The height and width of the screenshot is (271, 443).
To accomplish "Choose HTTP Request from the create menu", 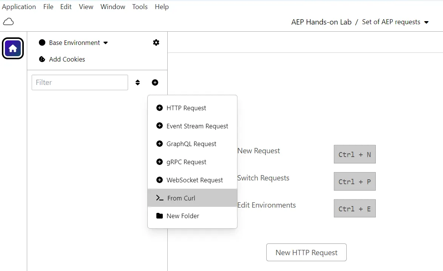I will (192, 108).
